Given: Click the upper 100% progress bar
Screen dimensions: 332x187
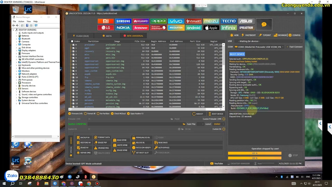Looking at the screenshot, I should (x=255, y=153).
